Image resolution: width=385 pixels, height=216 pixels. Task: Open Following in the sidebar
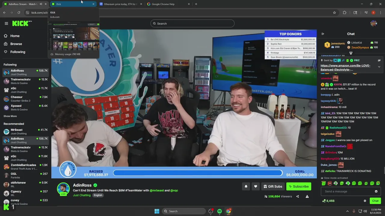[x=14, y=52]
